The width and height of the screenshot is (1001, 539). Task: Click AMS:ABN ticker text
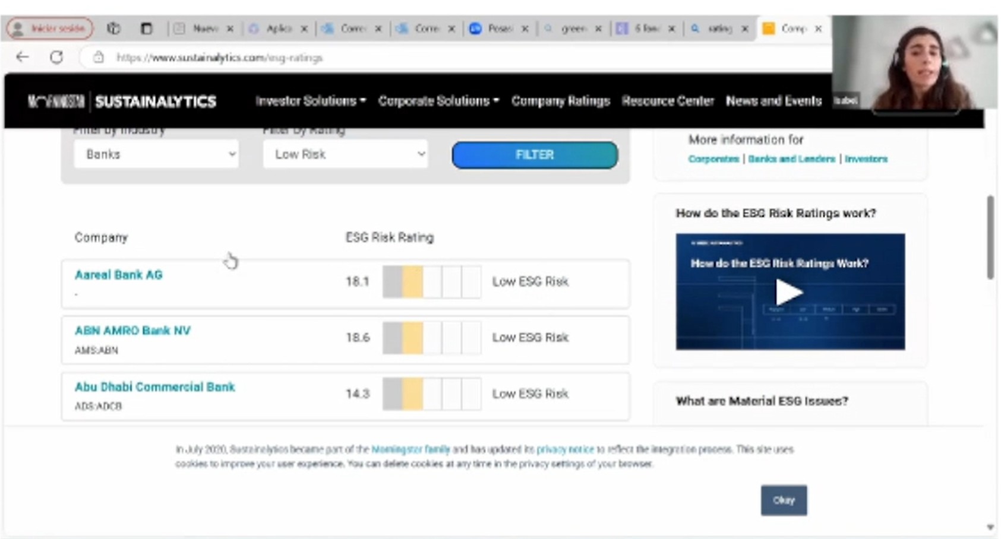coord(96,350)
